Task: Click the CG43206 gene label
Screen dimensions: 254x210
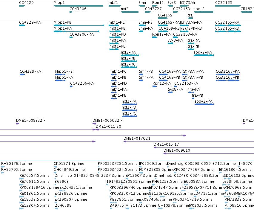Action: (78, 9)
